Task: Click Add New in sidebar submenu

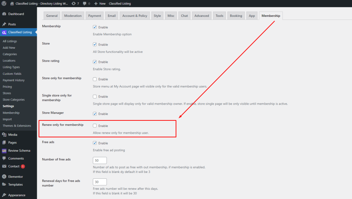Action: [9, 48]
